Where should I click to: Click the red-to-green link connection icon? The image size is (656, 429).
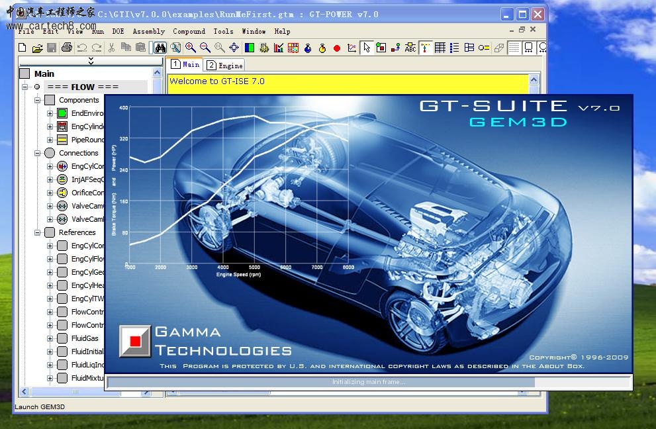click(x=395, y=48)
